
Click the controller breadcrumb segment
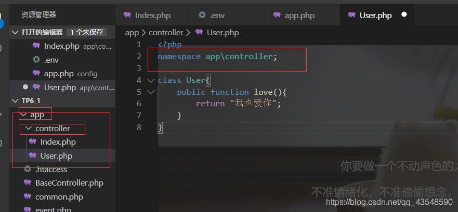(x=166, y=33)
